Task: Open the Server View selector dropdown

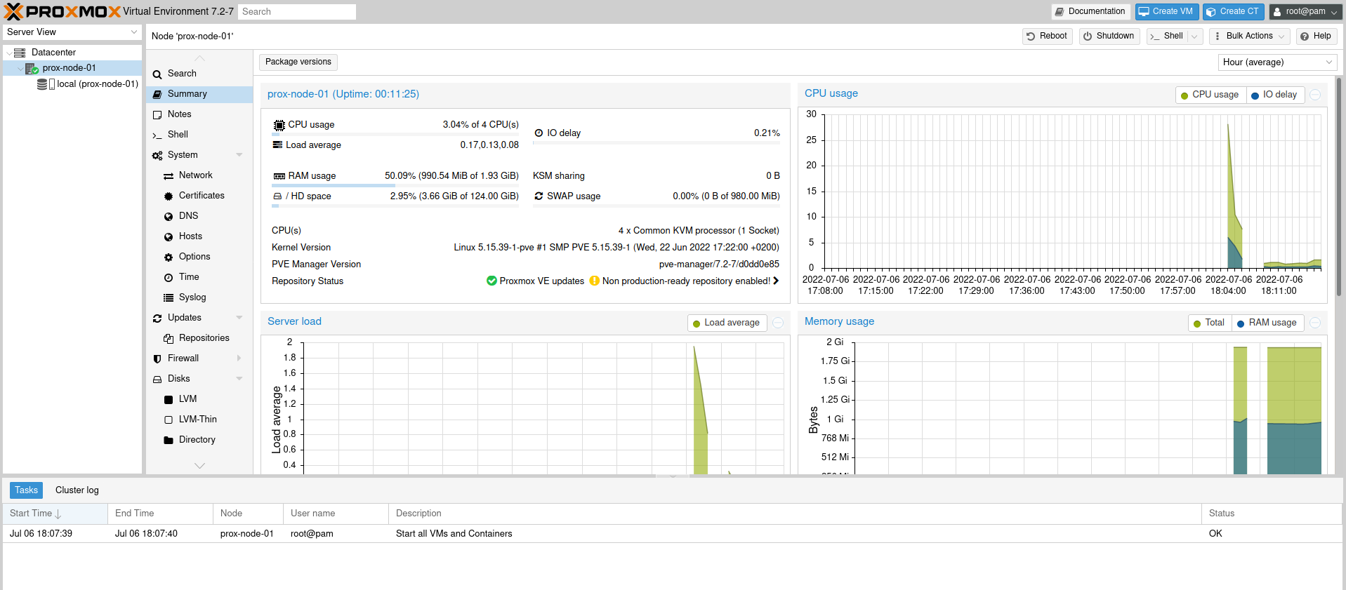Action: point(72,32)
